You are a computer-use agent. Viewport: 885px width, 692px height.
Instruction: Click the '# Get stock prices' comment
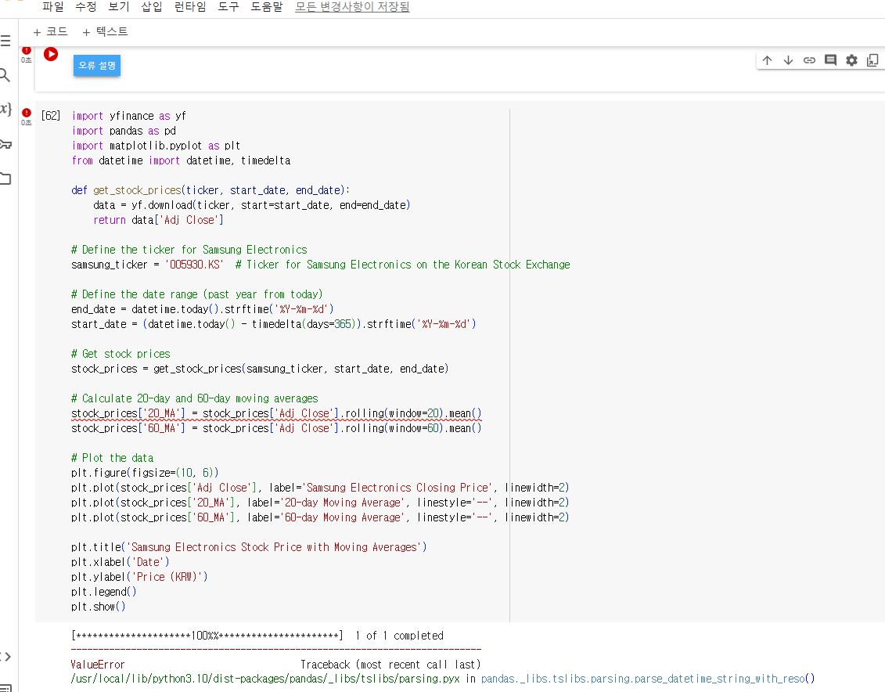[121, 354]
